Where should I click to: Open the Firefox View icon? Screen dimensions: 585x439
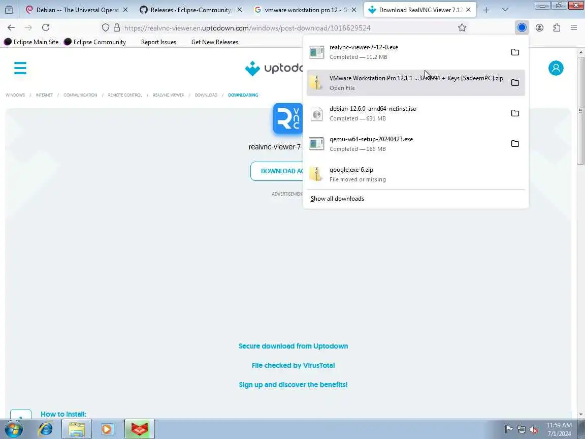9,10
